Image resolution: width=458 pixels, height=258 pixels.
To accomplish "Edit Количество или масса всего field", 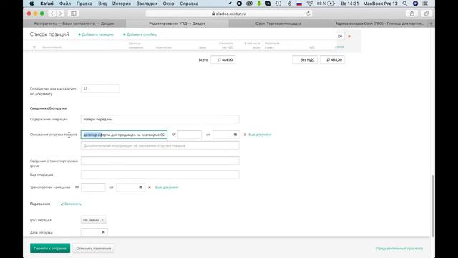I will pyautogui.click(x=100, y=89).
